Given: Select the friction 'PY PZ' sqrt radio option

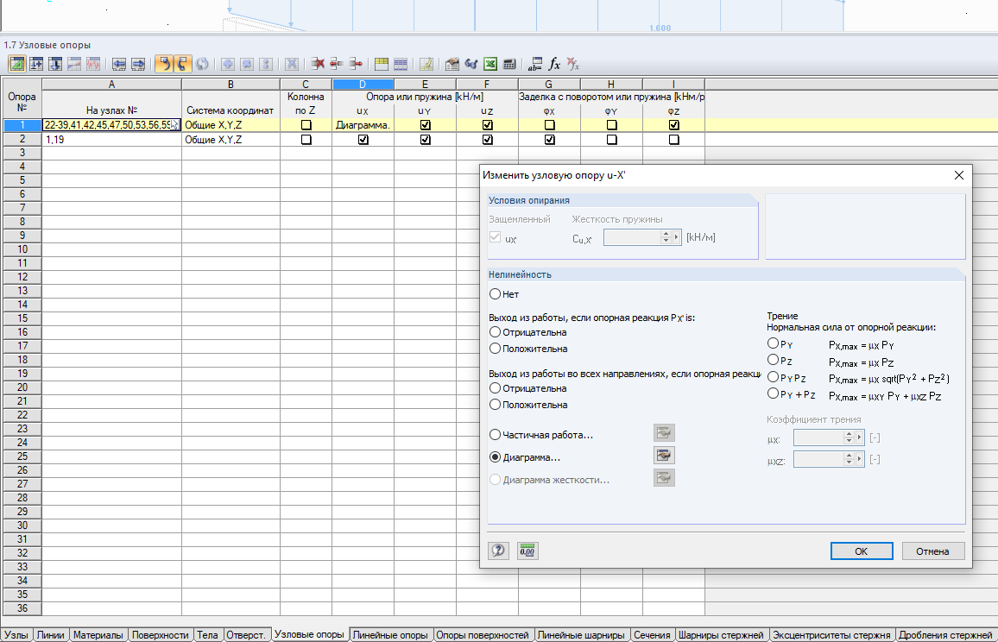Looking at the screenshot, I should (x=773, y=377).
